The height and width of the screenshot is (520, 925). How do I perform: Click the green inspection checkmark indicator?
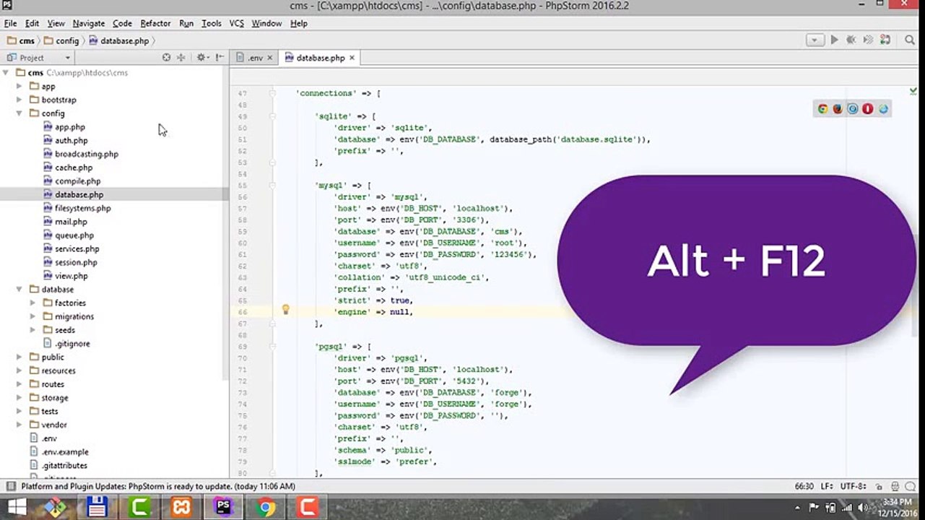point(913,91)
